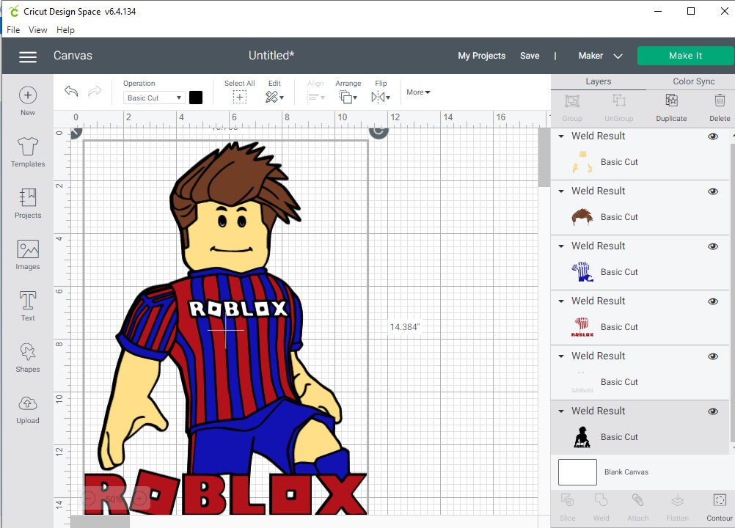The image size is (735, 528).
Task: Hide the red ROBLOX Weld Result layer
Action: pyautogui.click(x=713, y=301)
